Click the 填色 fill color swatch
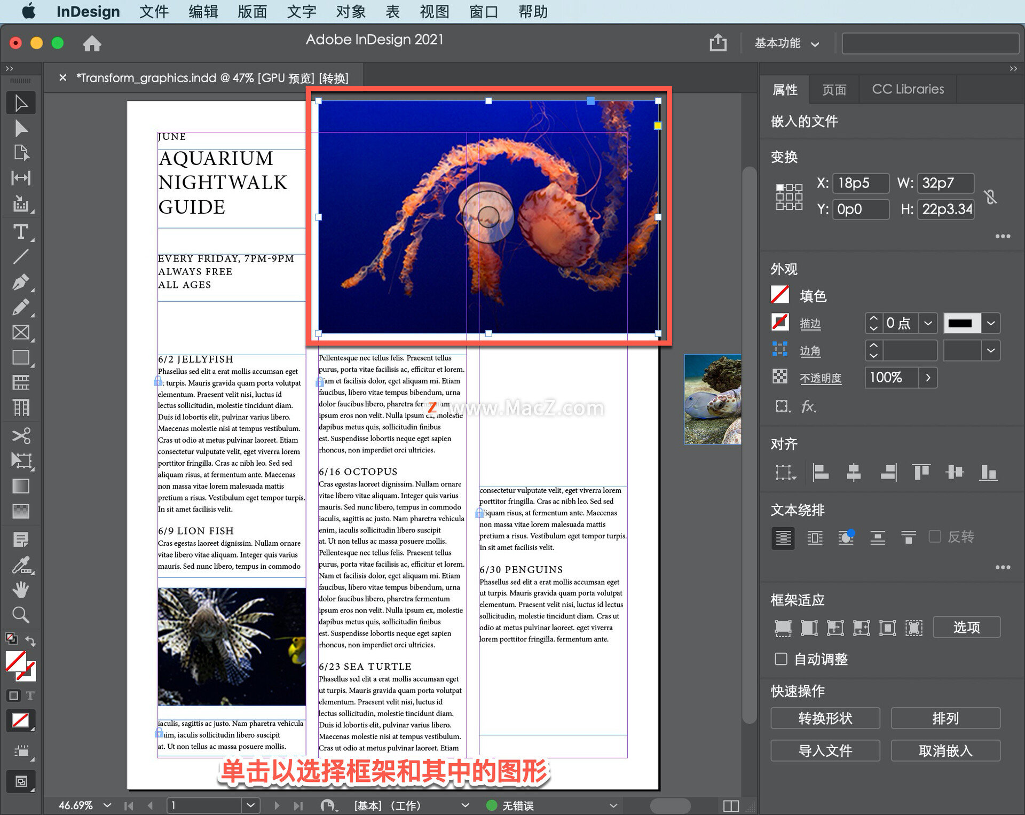1025x815 pixels. 780,295
